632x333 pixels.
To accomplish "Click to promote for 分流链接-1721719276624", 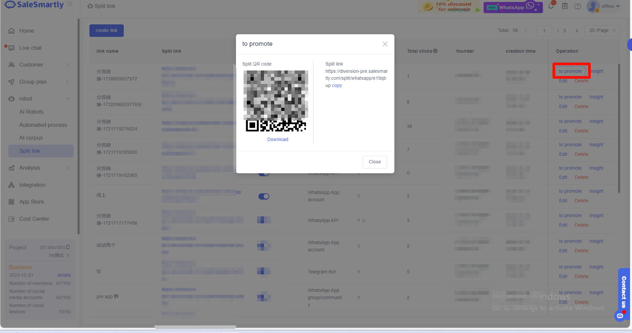I will pyautogui.click(x=570, y=121).
